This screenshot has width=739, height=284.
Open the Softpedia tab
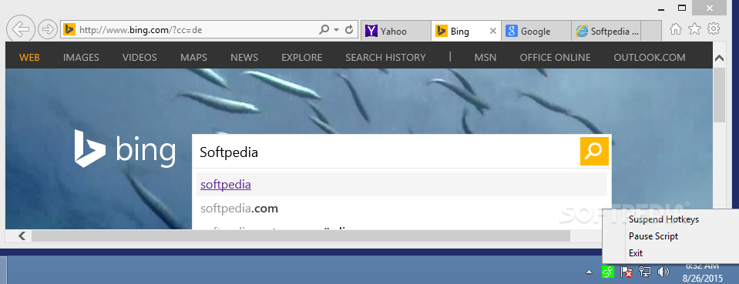pyautogui.click(x=606, y=31)
